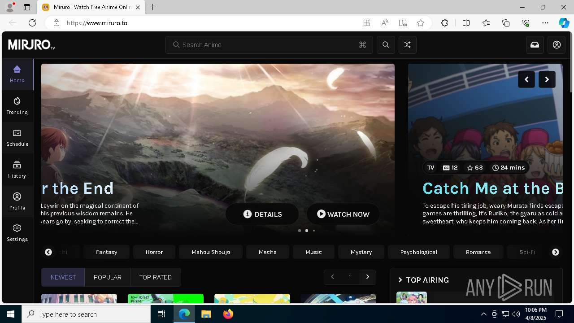This screenshot has height=323, width=574.
Task: Open browser Collections icon
Action: [x=506, y=23]
